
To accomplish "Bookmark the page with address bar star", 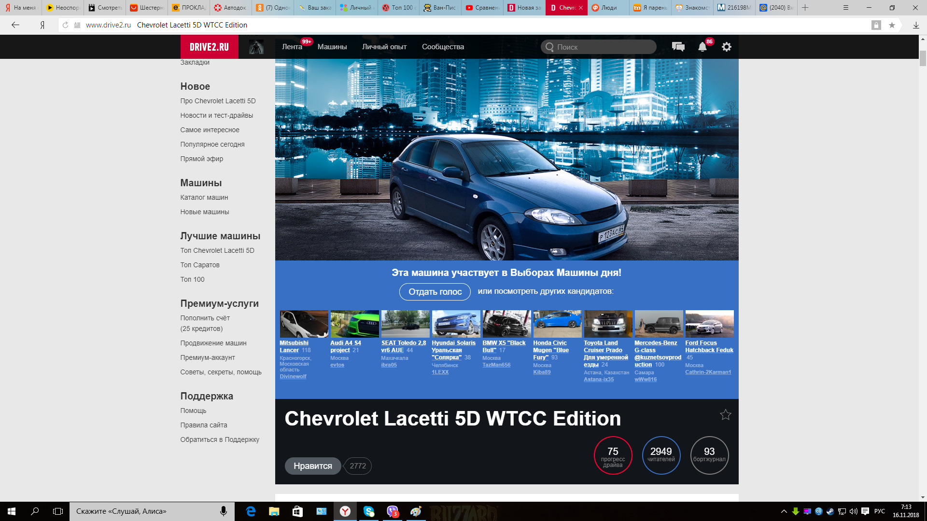I will (892, 25).
